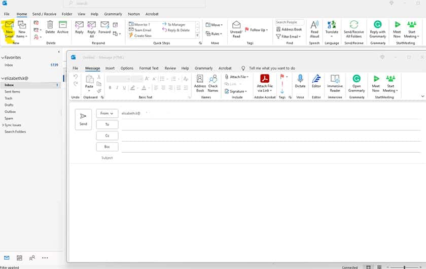This screenshot has height=269, width=426.
Task: Archive the selected message in main ribbon
Action: (x=63, y=27)
